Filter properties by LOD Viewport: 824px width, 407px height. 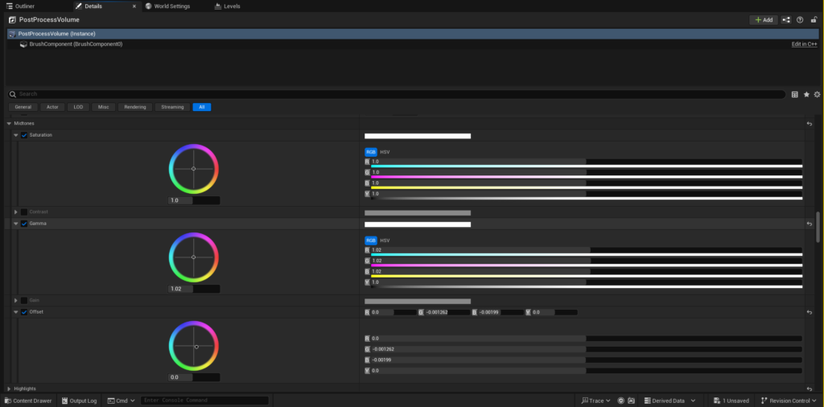coord(78,107)
